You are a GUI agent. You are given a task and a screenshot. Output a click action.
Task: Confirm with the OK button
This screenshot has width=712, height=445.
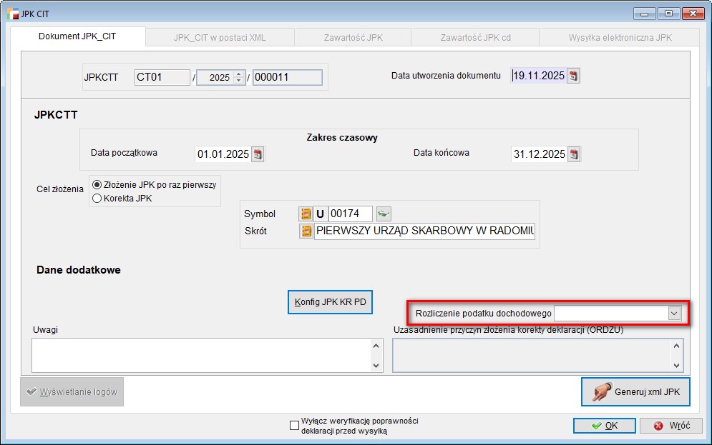click(604, 426)
